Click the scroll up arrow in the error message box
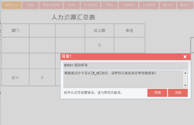 (x=185, y=73)
